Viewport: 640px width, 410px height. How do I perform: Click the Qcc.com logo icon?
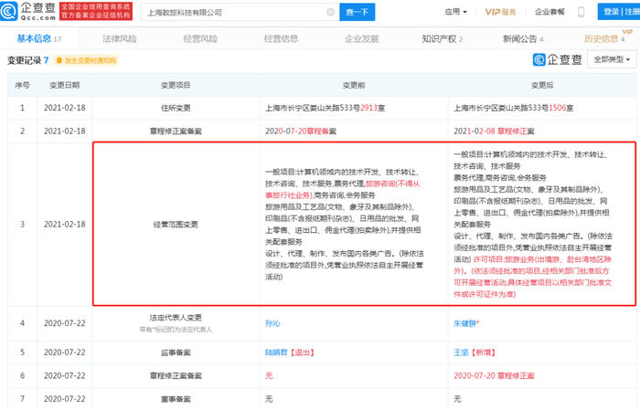9,11
